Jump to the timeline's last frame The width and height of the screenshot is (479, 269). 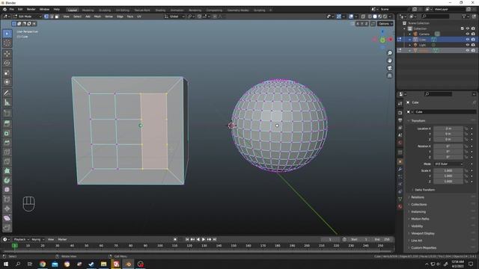pyautogui.click(x=215, y=239)
